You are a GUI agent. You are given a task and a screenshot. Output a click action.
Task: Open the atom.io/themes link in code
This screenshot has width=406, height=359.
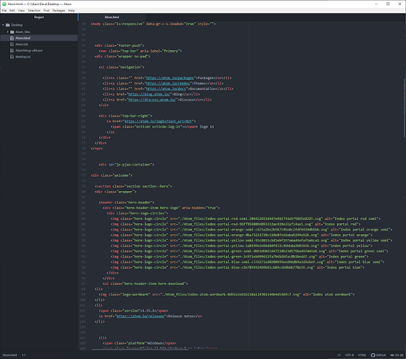[168, 83]
